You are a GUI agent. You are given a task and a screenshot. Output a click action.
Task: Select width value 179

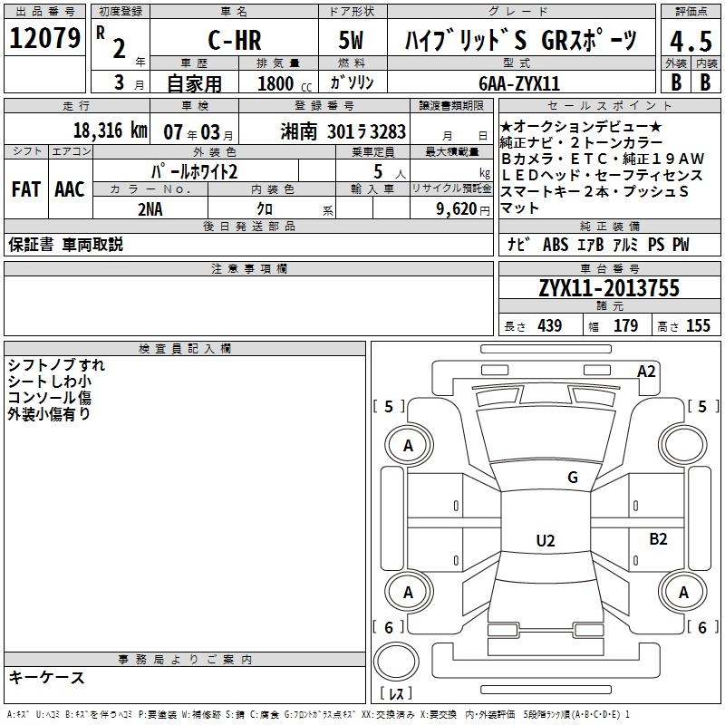coord(625,326)
